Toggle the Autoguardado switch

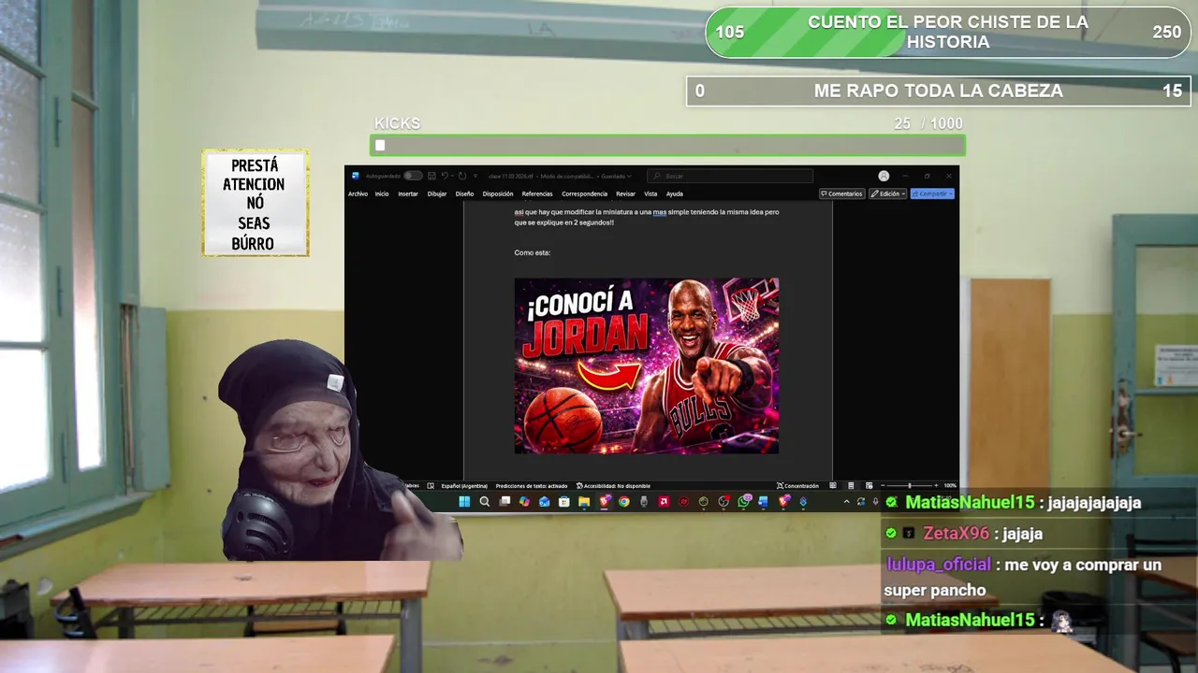413,176
